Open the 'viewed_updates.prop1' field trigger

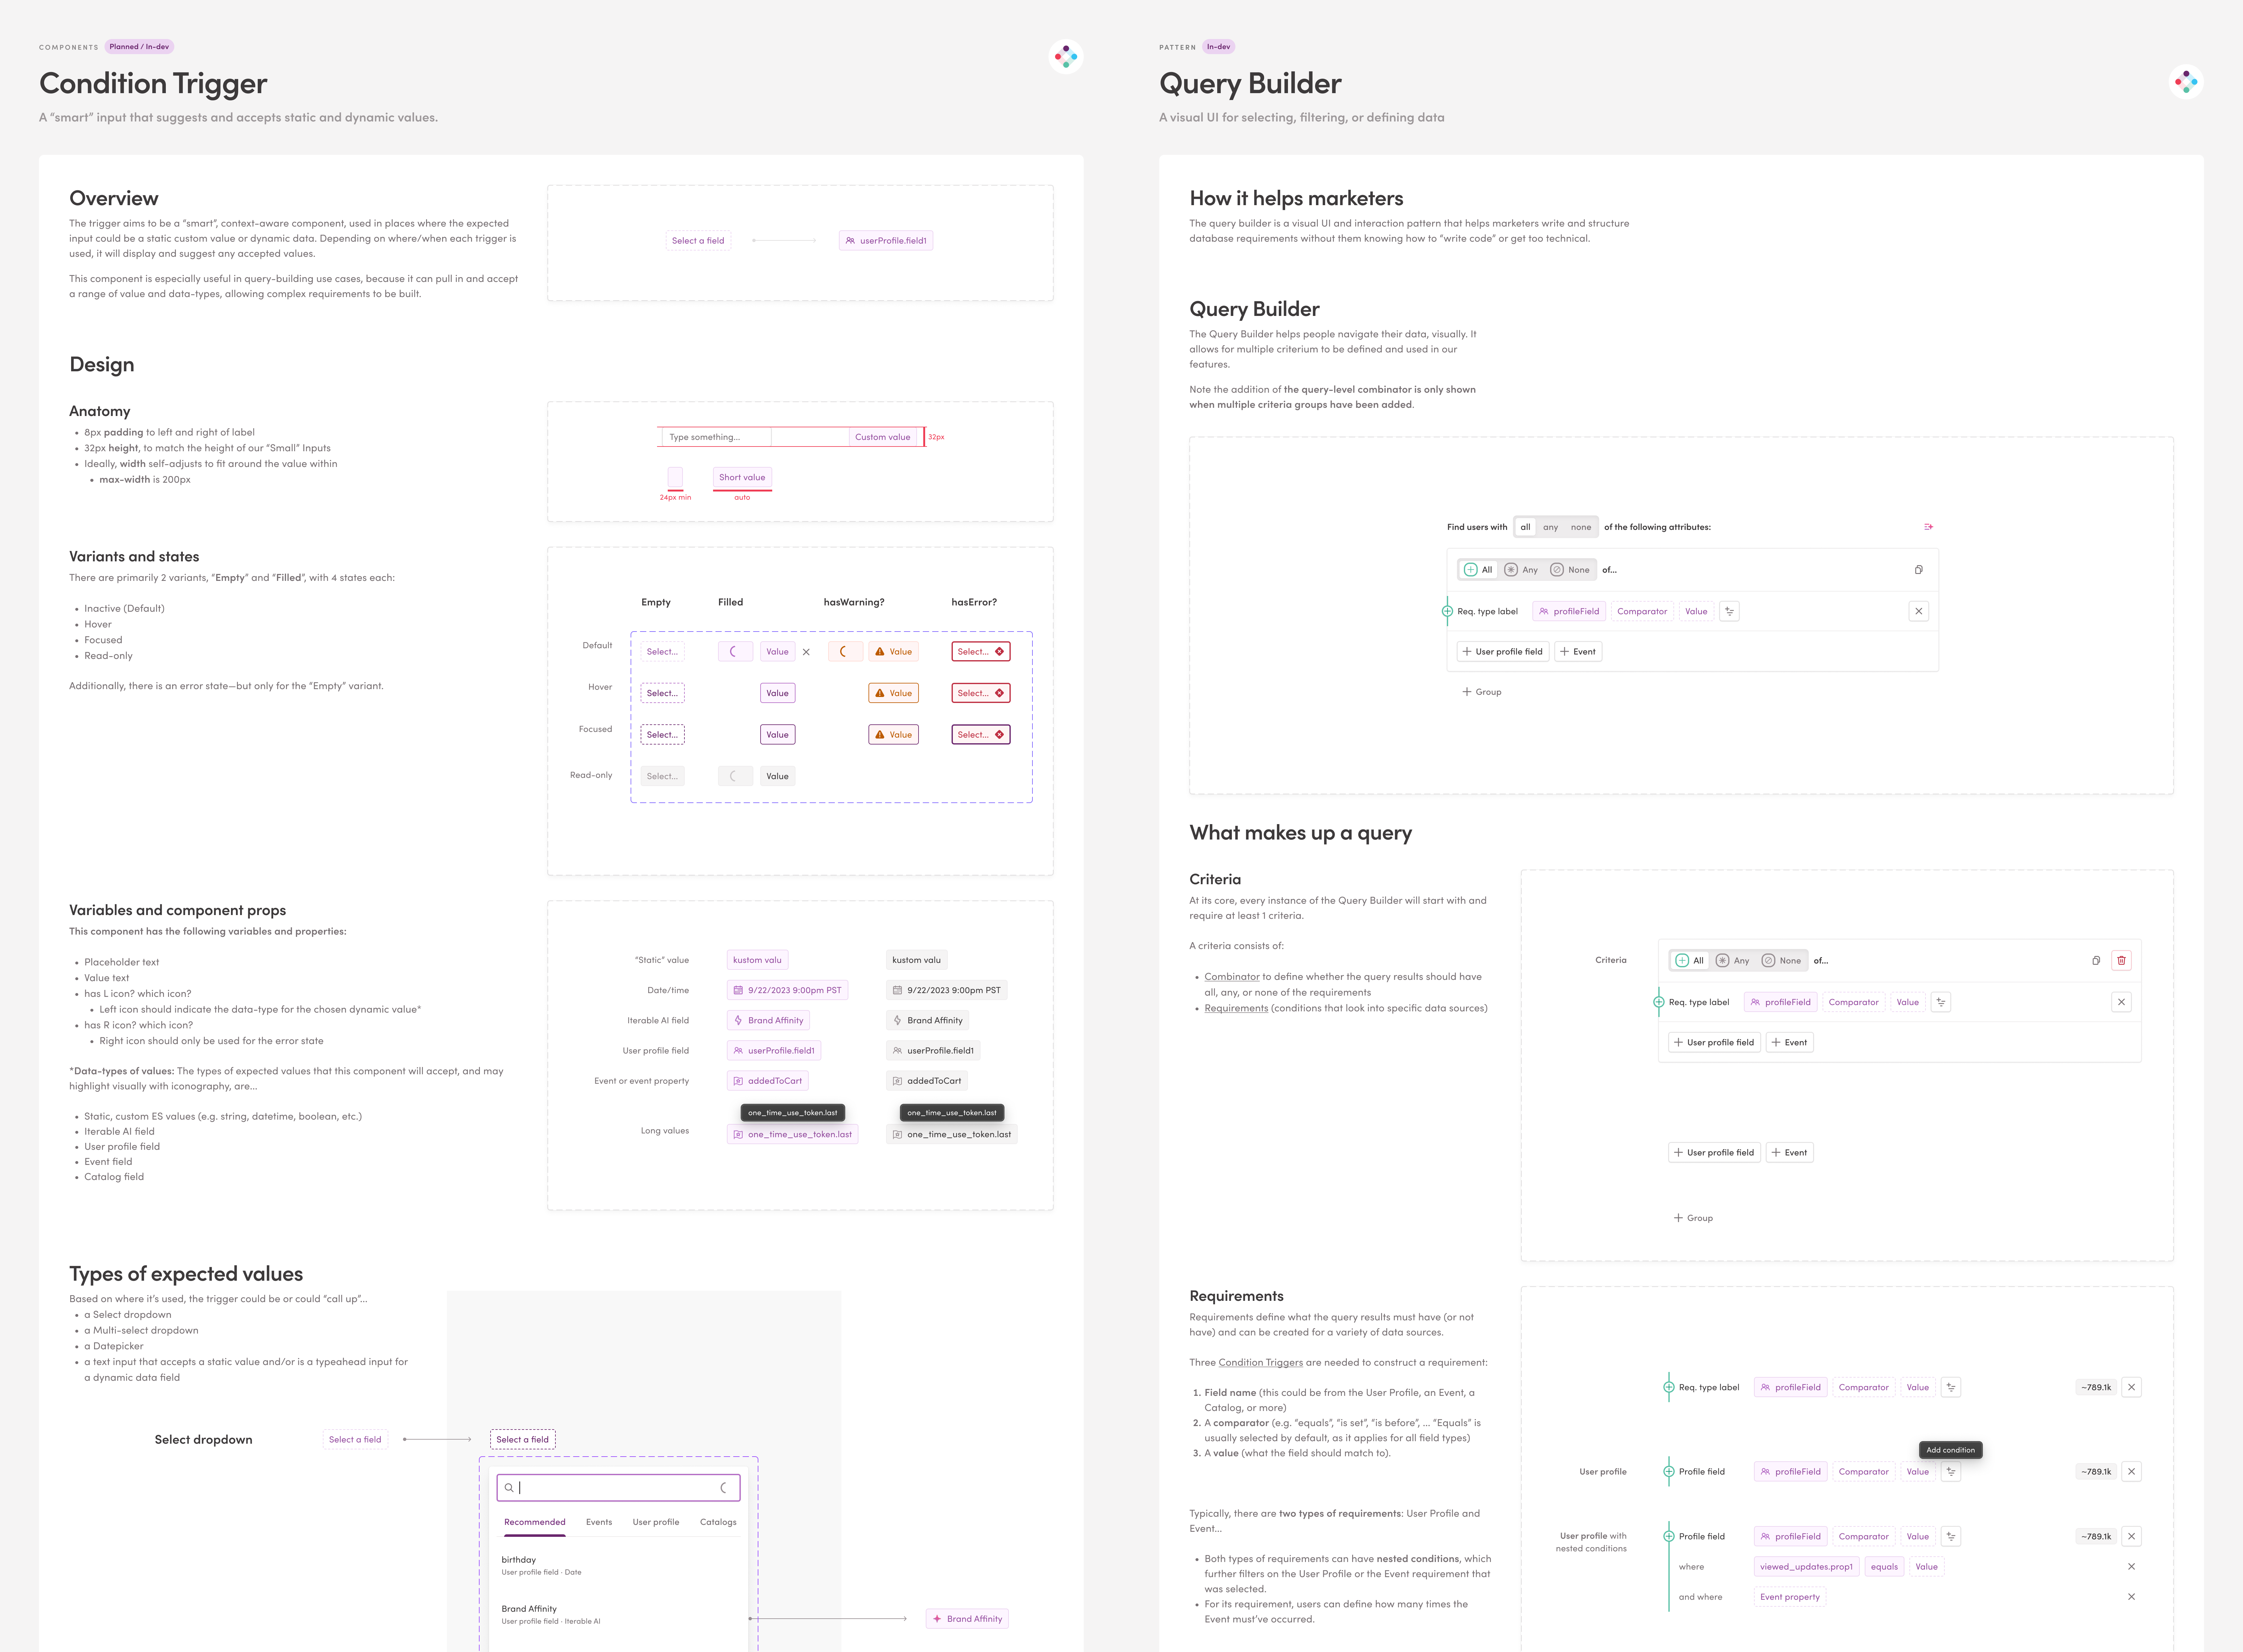tap(1806, 1567)
